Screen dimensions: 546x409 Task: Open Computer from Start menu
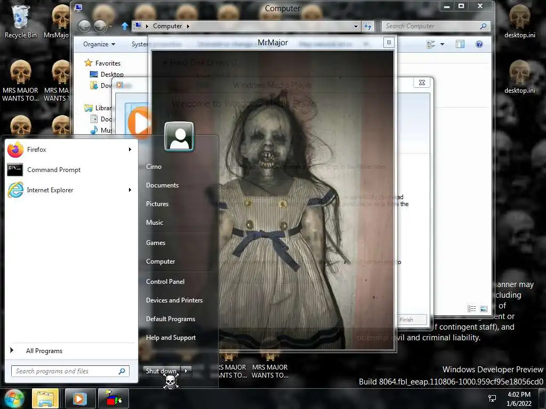[160, 261]
